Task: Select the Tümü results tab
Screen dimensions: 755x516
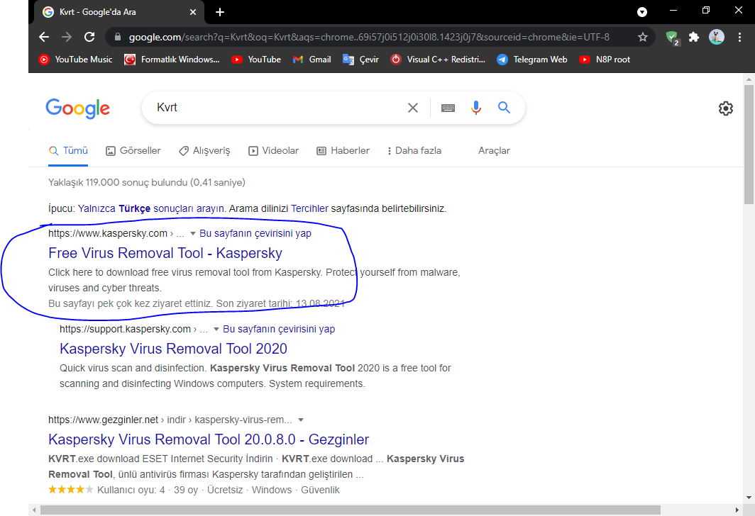Action: (68, 150)
